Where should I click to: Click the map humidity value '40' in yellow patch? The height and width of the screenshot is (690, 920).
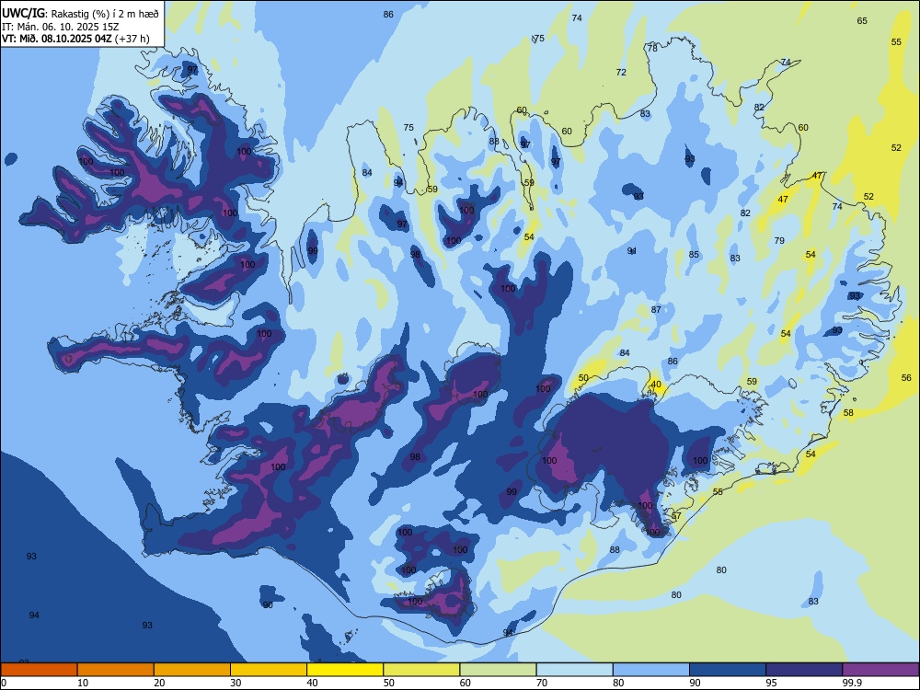[656, 385]
